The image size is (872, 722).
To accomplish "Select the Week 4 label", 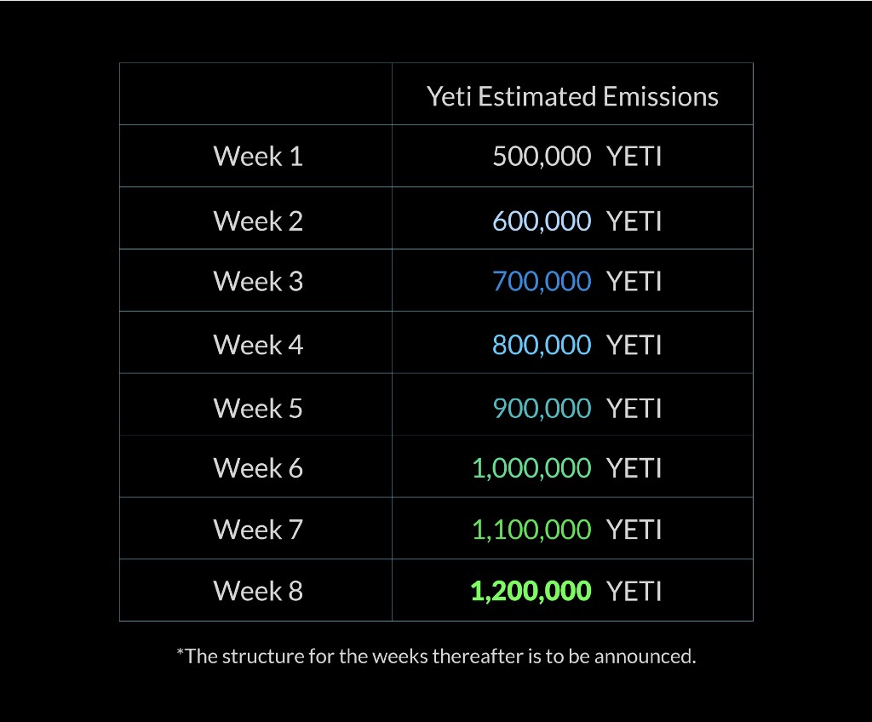I will [x=258, y=345].
